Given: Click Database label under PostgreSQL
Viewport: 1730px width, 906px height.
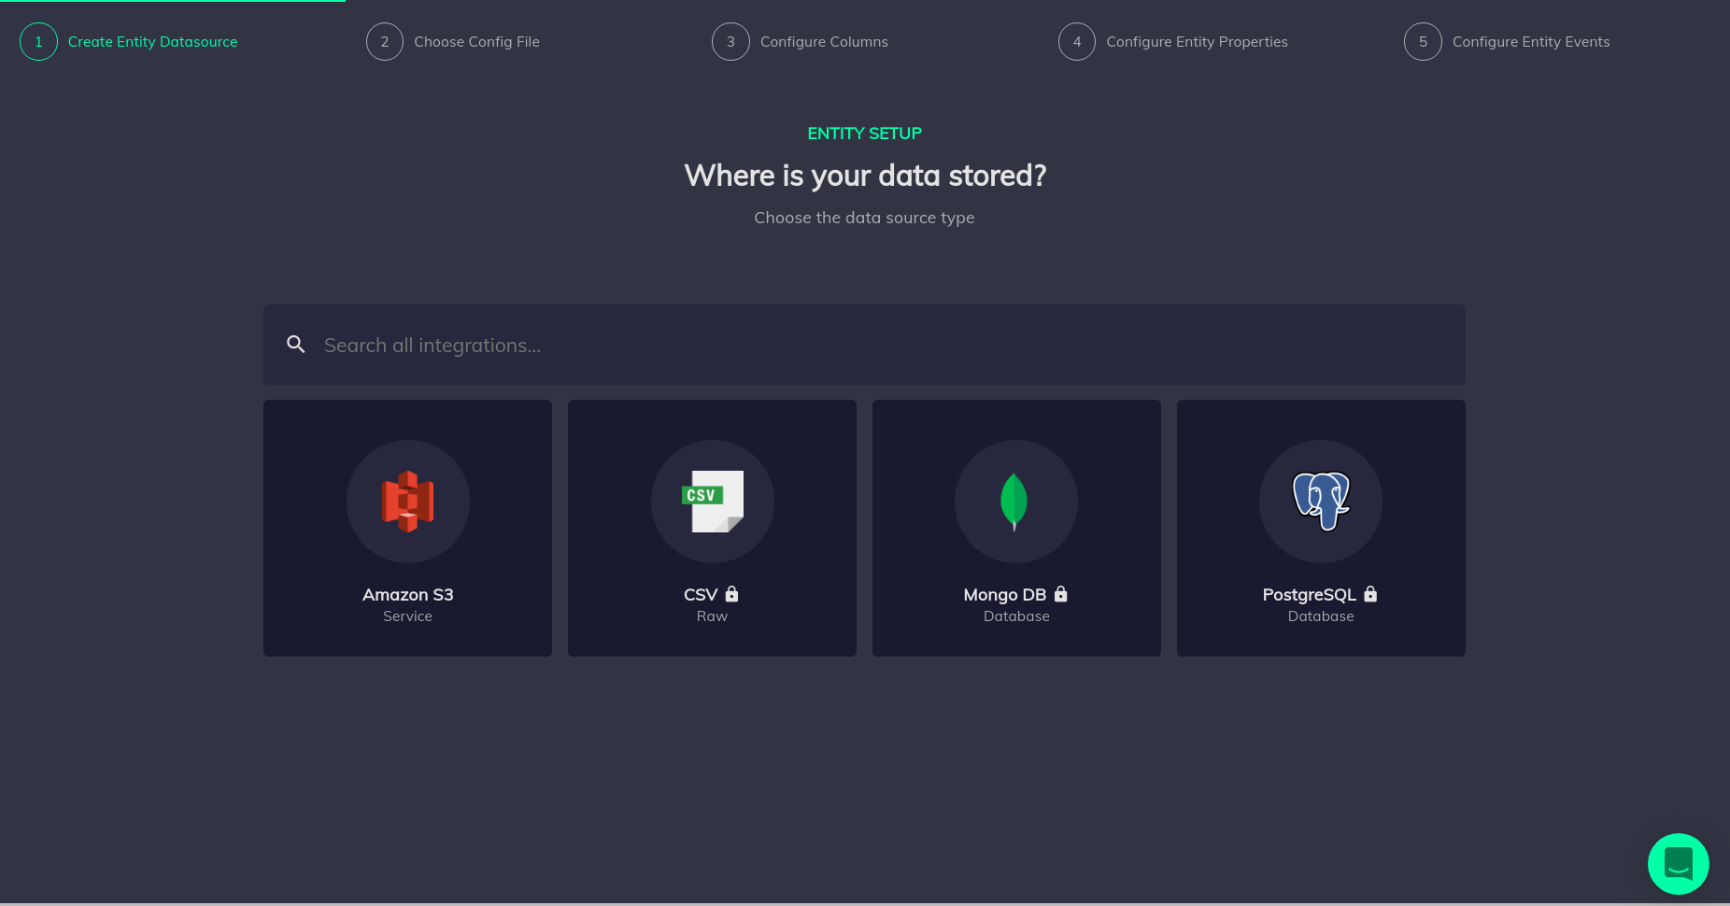Looking at the screenshot, I should click(x=1321, y=616).
